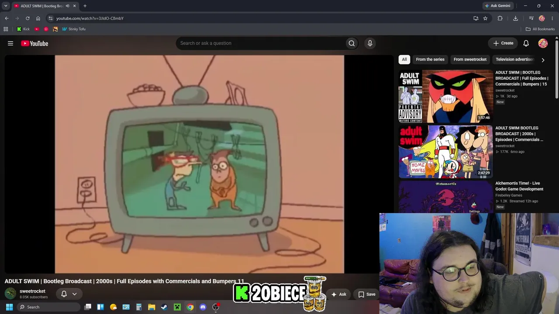Click the Create button
Image resolution: width=559 pixels, height=314 pixels.
click(503, 43)
